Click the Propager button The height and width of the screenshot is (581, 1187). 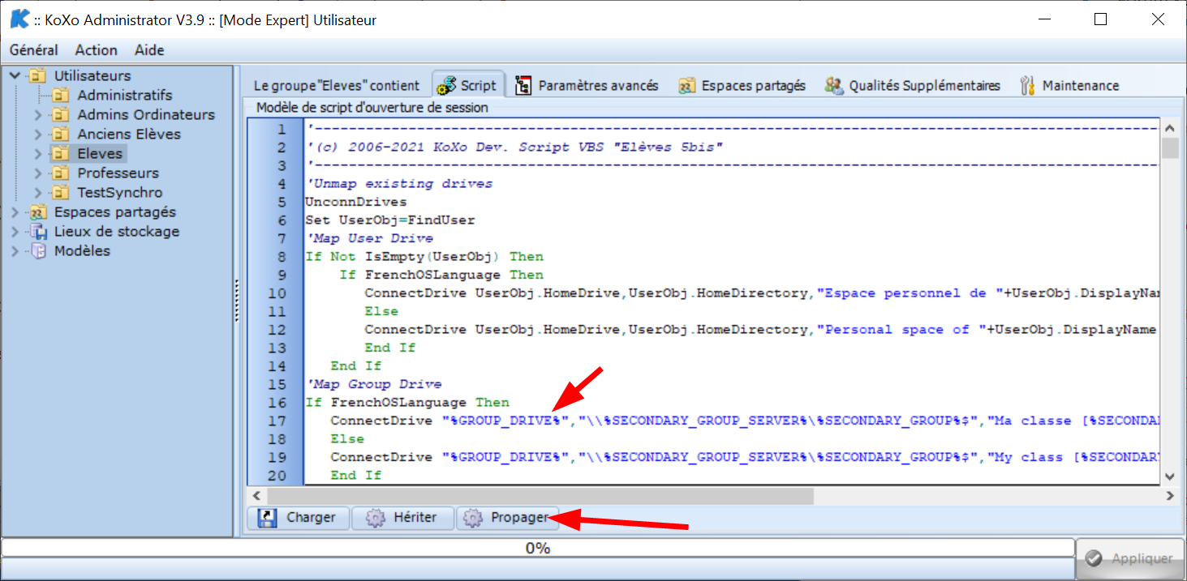(x=507, y=518)
